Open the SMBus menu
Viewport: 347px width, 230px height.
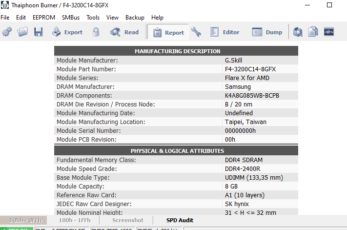tap(71, 18)
